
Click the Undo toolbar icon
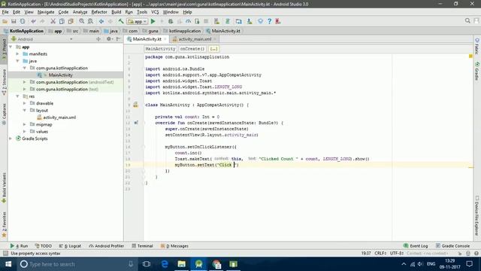click(33, 21)
